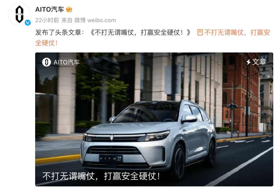Click the round AITO logo on card

point(47,62)
